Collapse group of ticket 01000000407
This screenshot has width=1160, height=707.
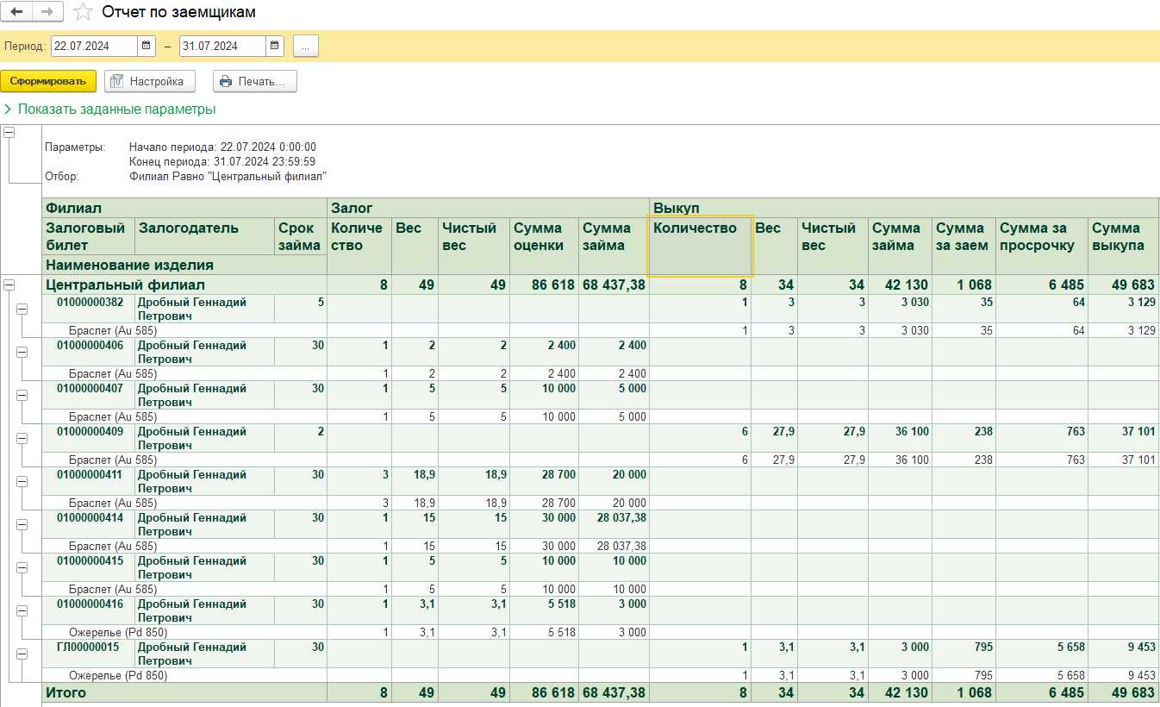[x=22, y=395]
